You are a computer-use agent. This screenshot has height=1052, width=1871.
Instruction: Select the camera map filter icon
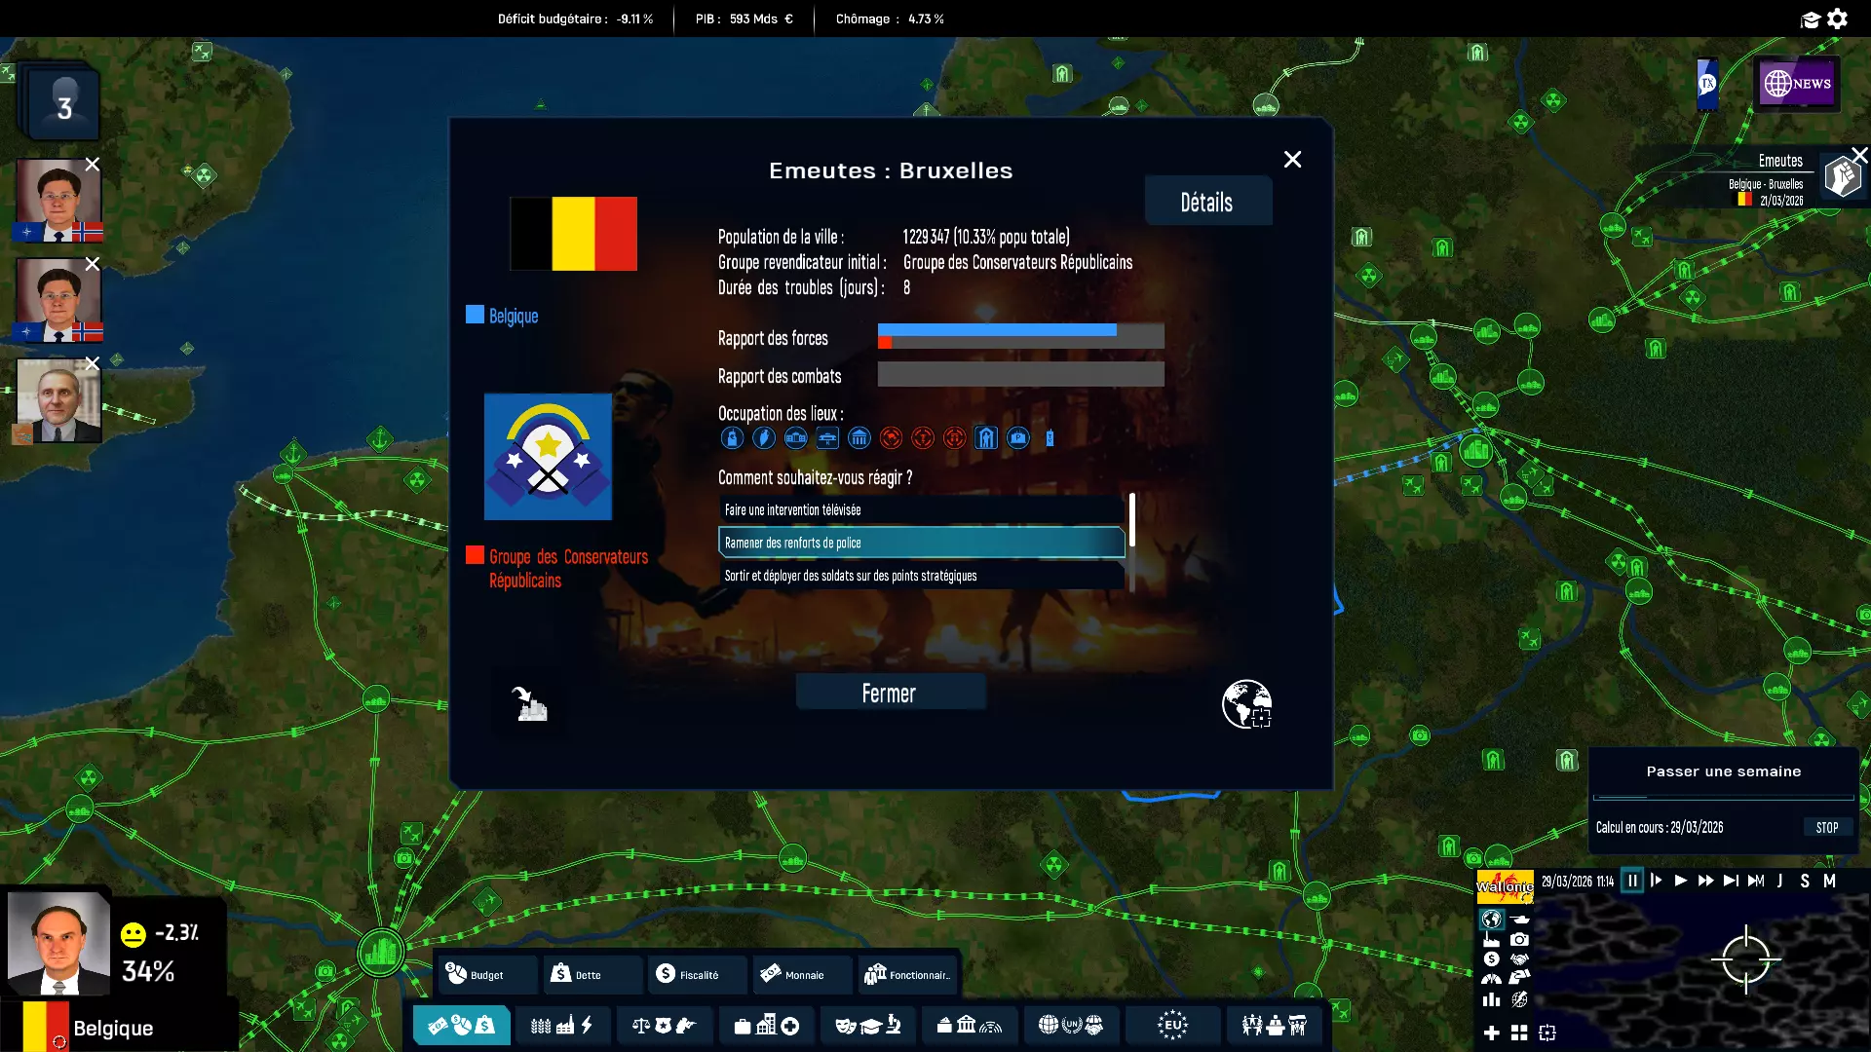[x=1519, y=939]
